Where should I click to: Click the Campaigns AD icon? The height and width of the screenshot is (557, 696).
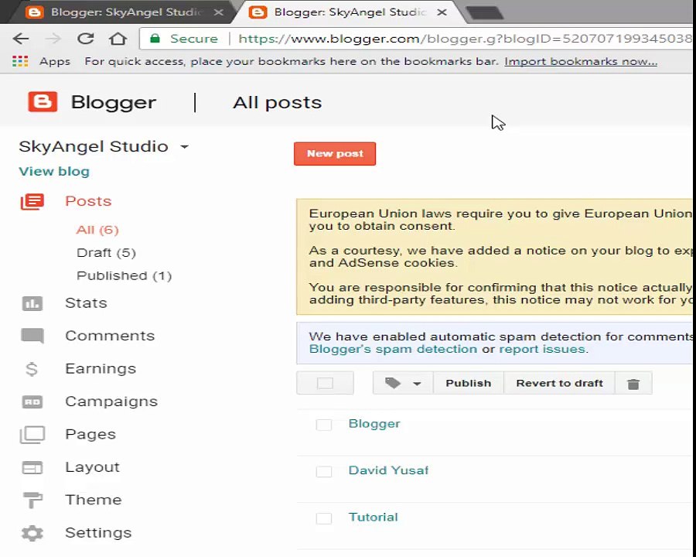coord(32,402)
